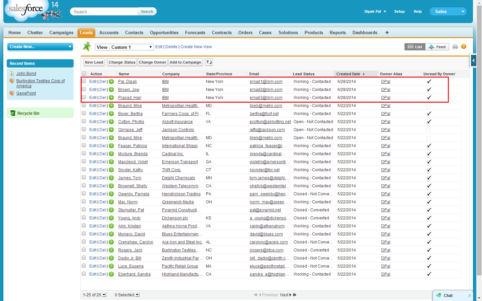Check the row checkbox for Brown, Jow
The image size is (482, 301).
click(84, 89)
